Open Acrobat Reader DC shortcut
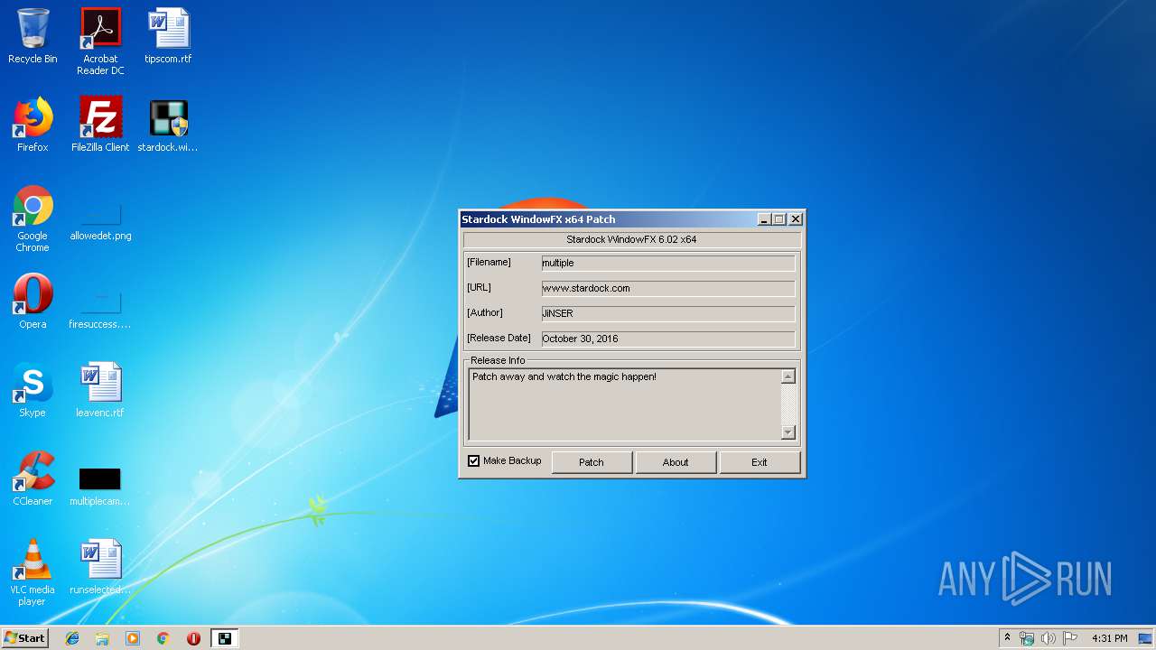The width and height of the screenshot is (1156, 650). click(100, 42)
